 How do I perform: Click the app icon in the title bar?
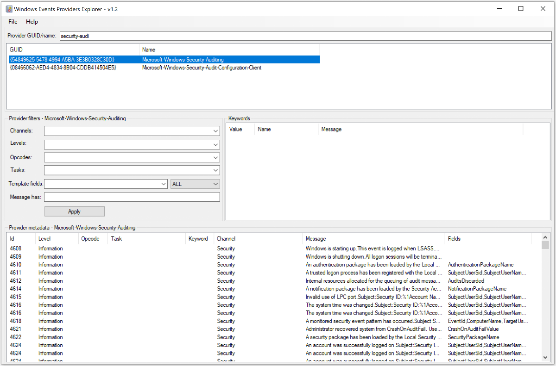9,9
